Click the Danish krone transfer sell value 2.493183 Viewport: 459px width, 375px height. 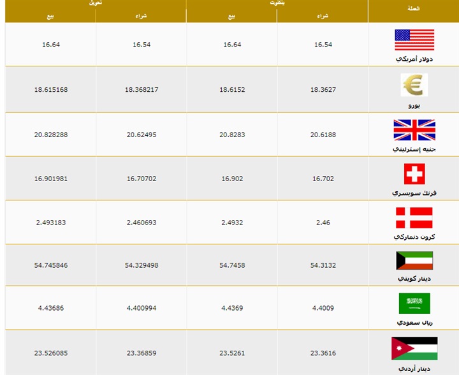(x=50, y=223)
